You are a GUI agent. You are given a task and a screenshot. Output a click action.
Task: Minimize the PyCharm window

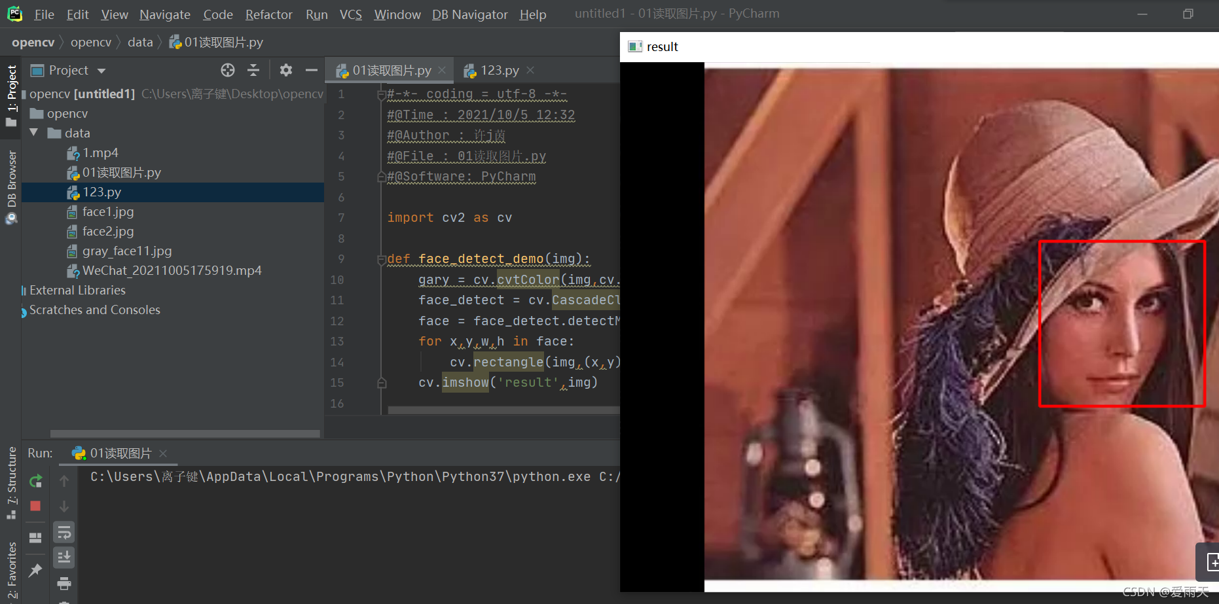pos(1142,14)
